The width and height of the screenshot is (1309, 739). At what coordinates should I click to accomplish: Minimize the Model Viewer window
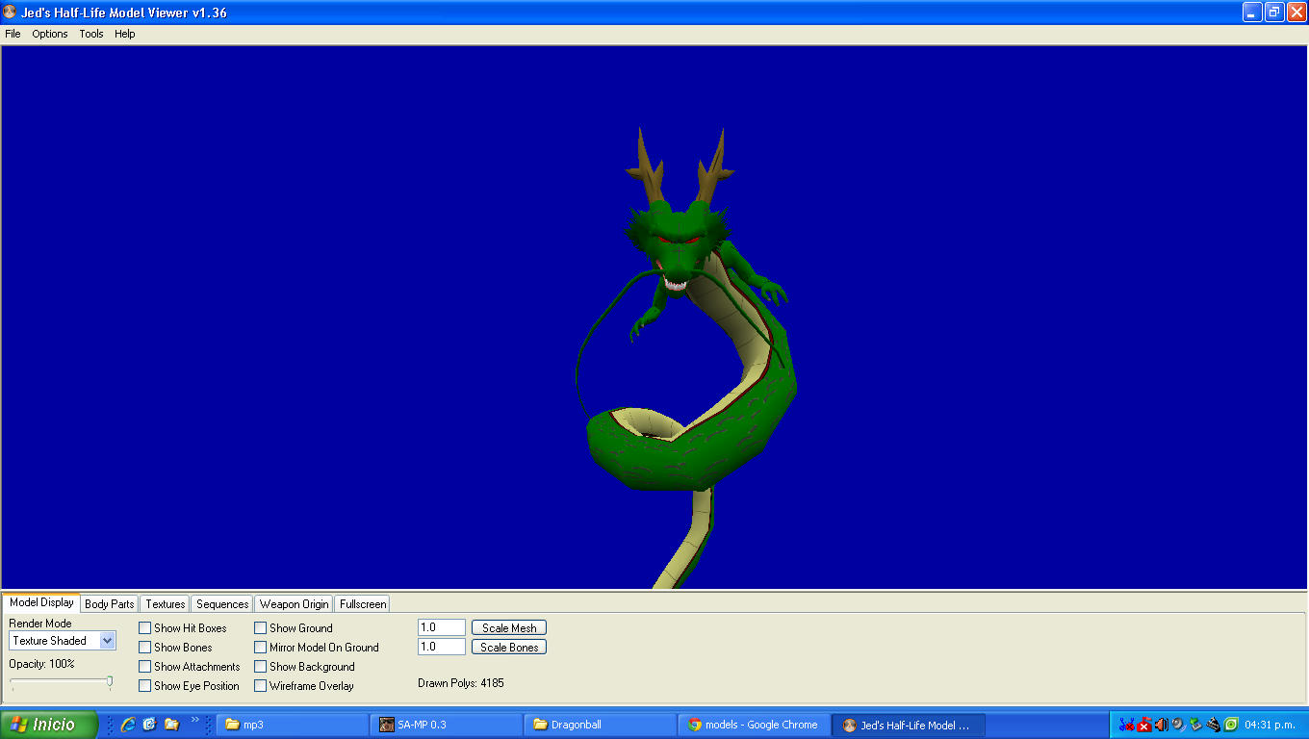click(1252, 13)
